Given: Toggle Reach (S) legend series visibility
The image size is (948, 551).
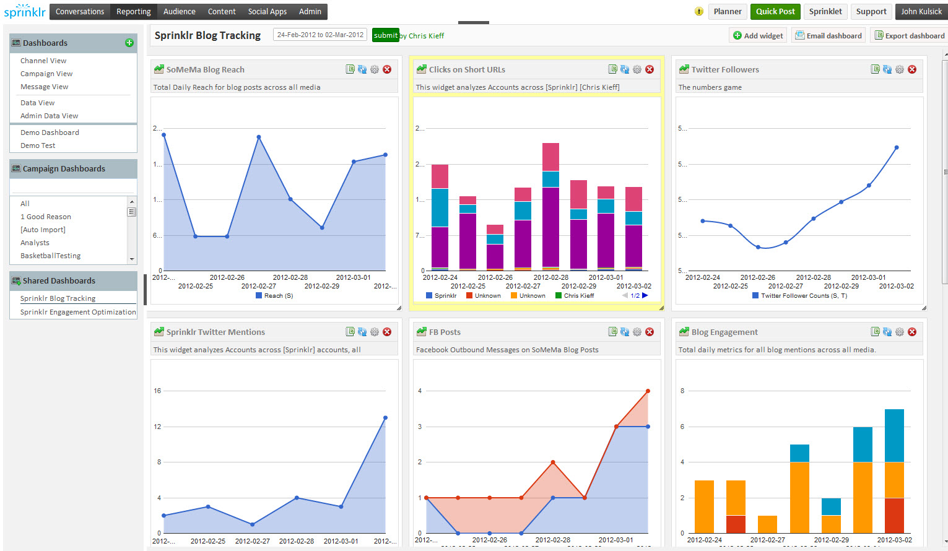Looking at the screenshot, I should pos(274,296).
